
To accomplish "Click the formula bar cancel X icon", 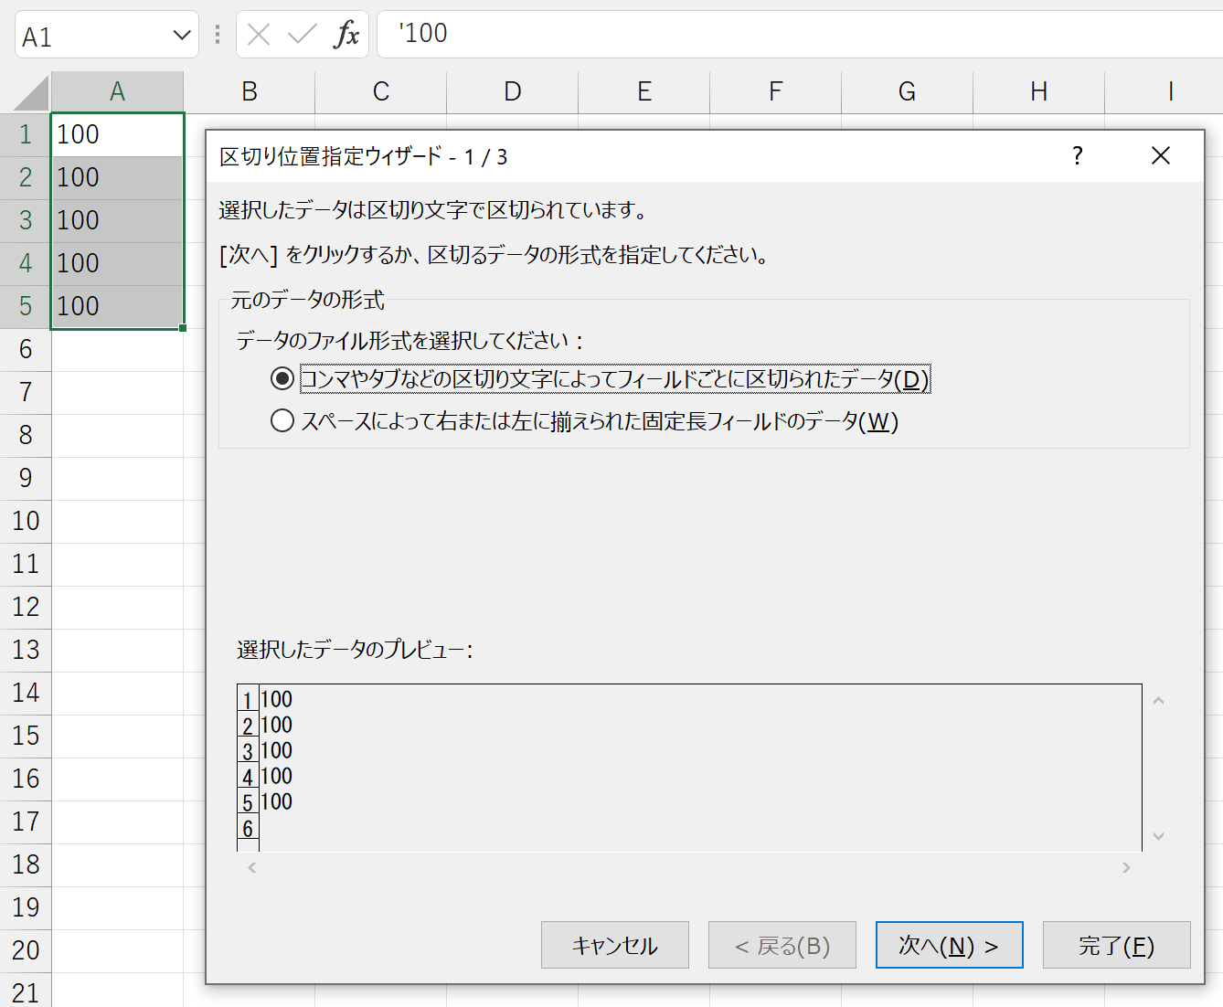I will tap(259, 35).
